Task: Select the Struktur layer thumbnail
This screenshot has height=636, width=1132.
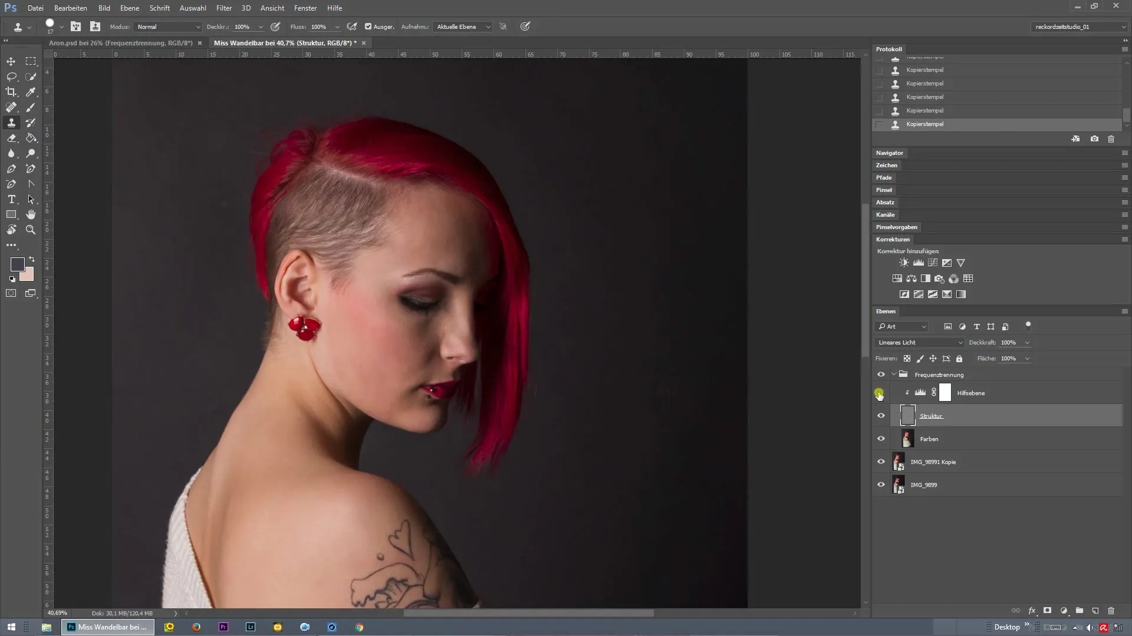Action: point(908,416)
